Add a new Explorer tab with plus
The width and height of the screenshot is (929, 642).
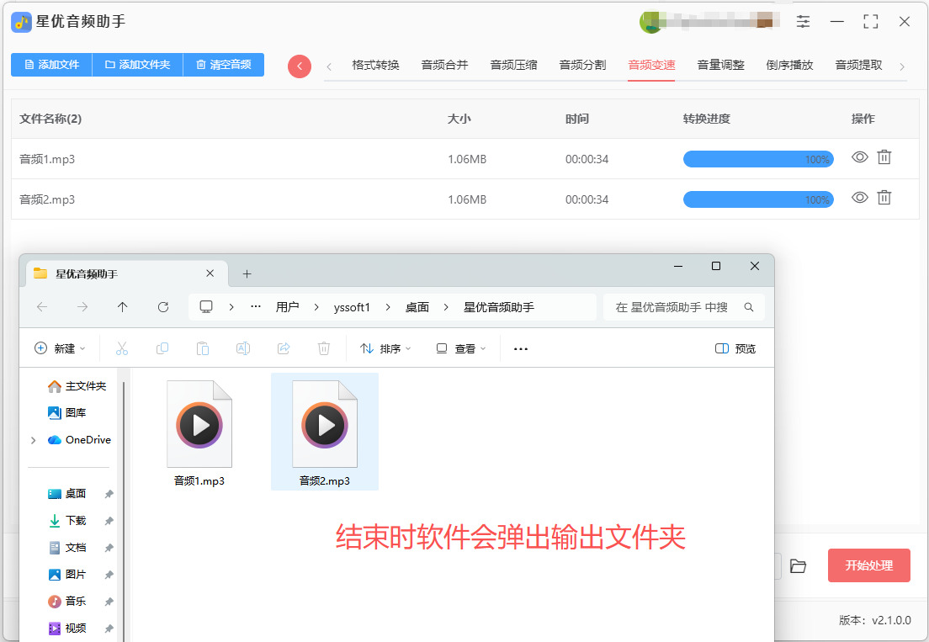(x=247, y=273)
